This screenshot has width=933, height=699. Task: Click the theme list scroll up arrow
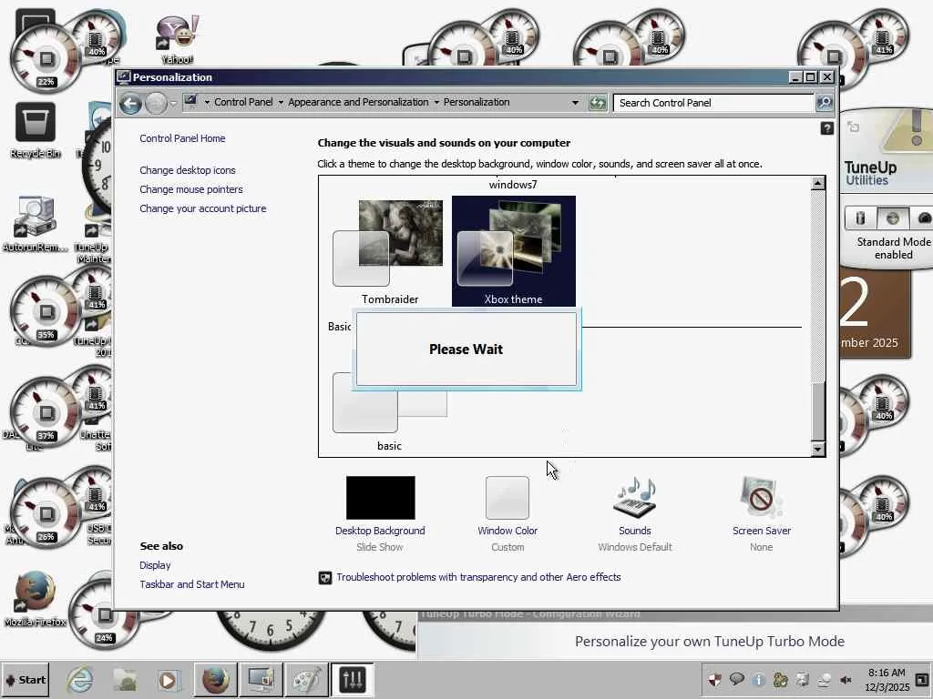click(x=818, y=183)
